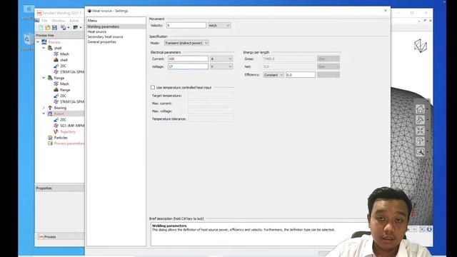The image size is (457, 257).
Task: Open the Extras menu
Action: (74, 21)
